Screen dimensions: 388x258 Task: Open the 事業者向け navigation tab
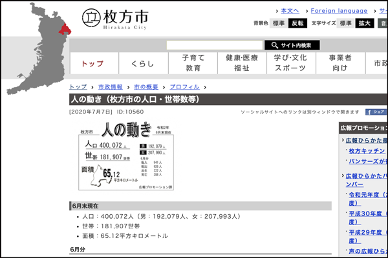(x=340, y=63)
